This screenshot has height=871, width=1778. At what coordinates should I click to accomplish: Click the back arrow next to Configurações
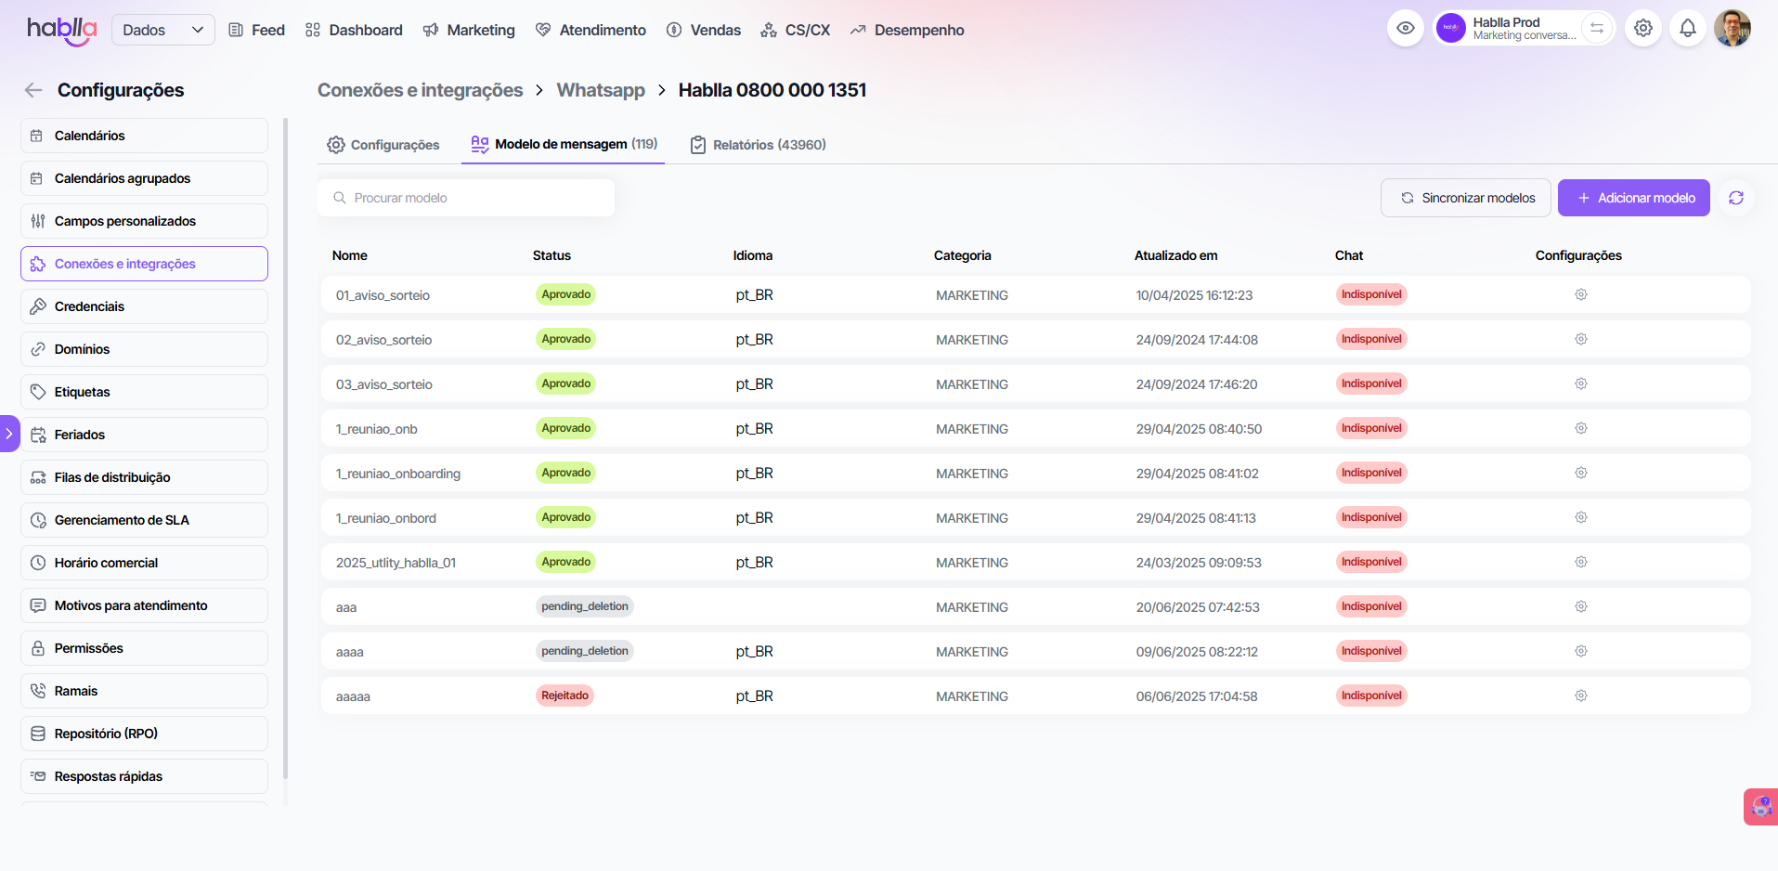[33, 90]
